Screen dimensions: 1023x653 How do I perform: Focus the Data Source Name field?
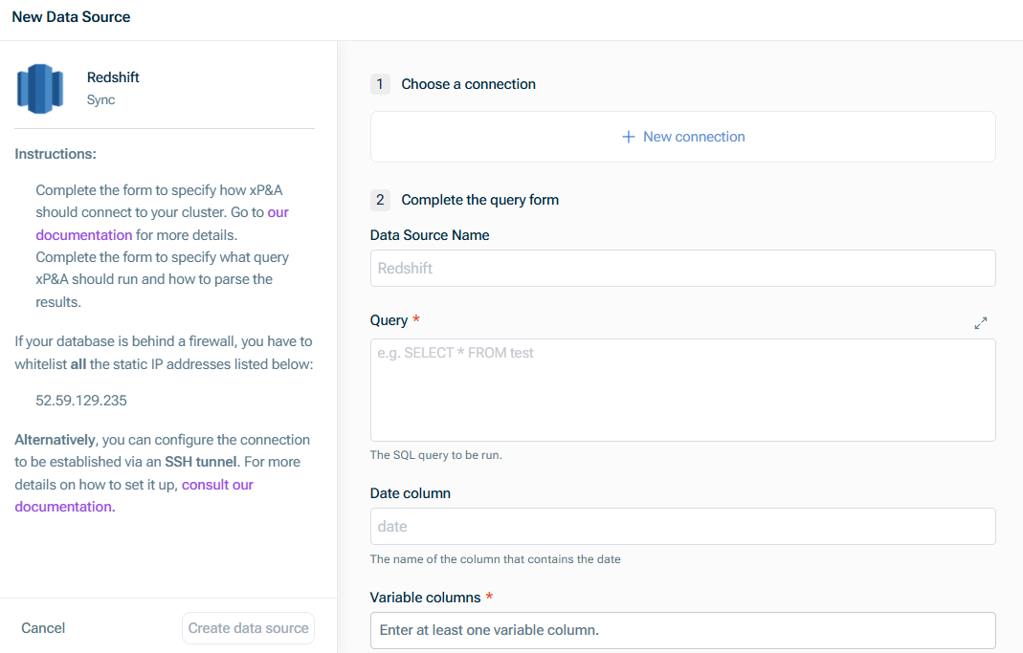[x=682, y=269]
